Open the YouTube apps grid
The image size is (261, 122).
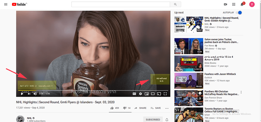coord(234,4)
